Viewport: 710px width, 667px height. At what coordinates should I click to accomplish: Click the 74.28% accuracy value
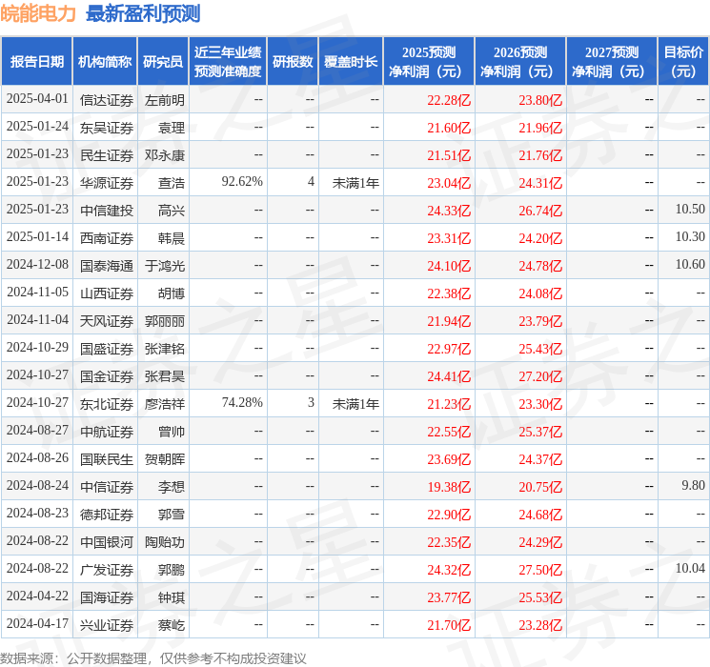click(x=242, y=402)
